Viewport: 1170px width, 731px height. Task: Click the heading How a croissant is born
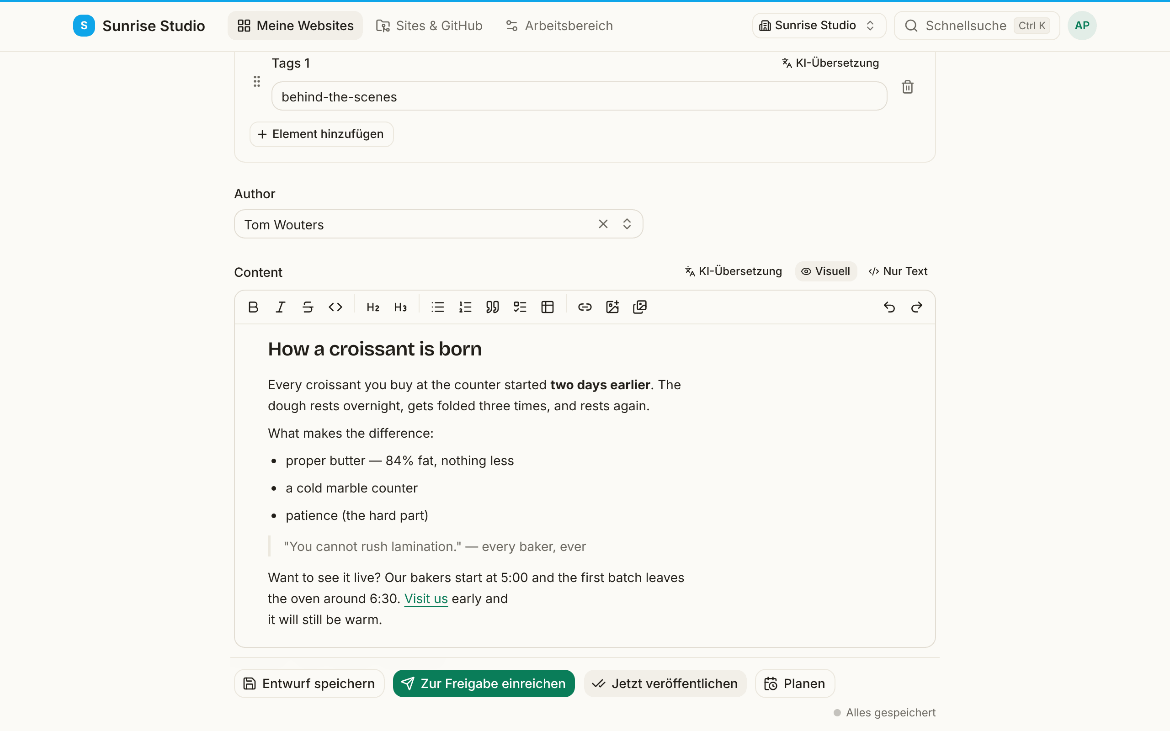click(x=375, y=349)
